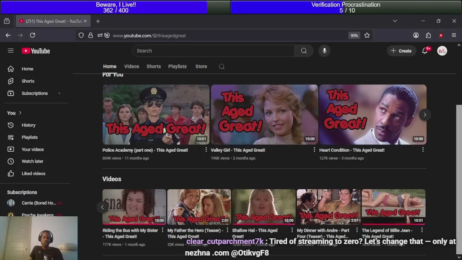Open options for the Valley Girl video
The width and height of the screenshot is (462, 260).
coord(314,150)
